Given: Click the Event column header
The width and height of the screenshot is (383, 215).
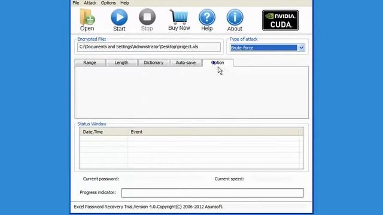Looking at the screenshot, I should 213,132.
